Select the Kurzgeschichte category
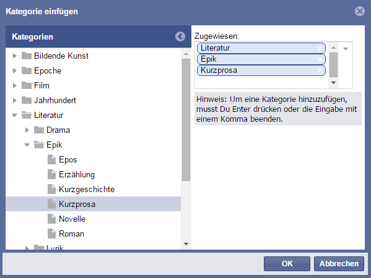Image resolution: width=371 pixels, height=278 pixels. tap(87, 189)
